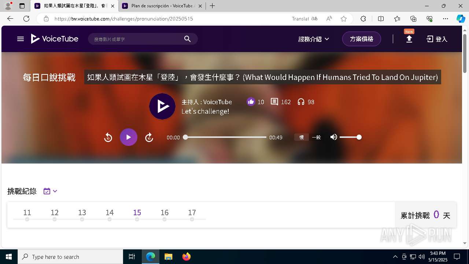Rewind audio by 10 seconds
The height and width of the screenshot is (264, 469).
108,137
